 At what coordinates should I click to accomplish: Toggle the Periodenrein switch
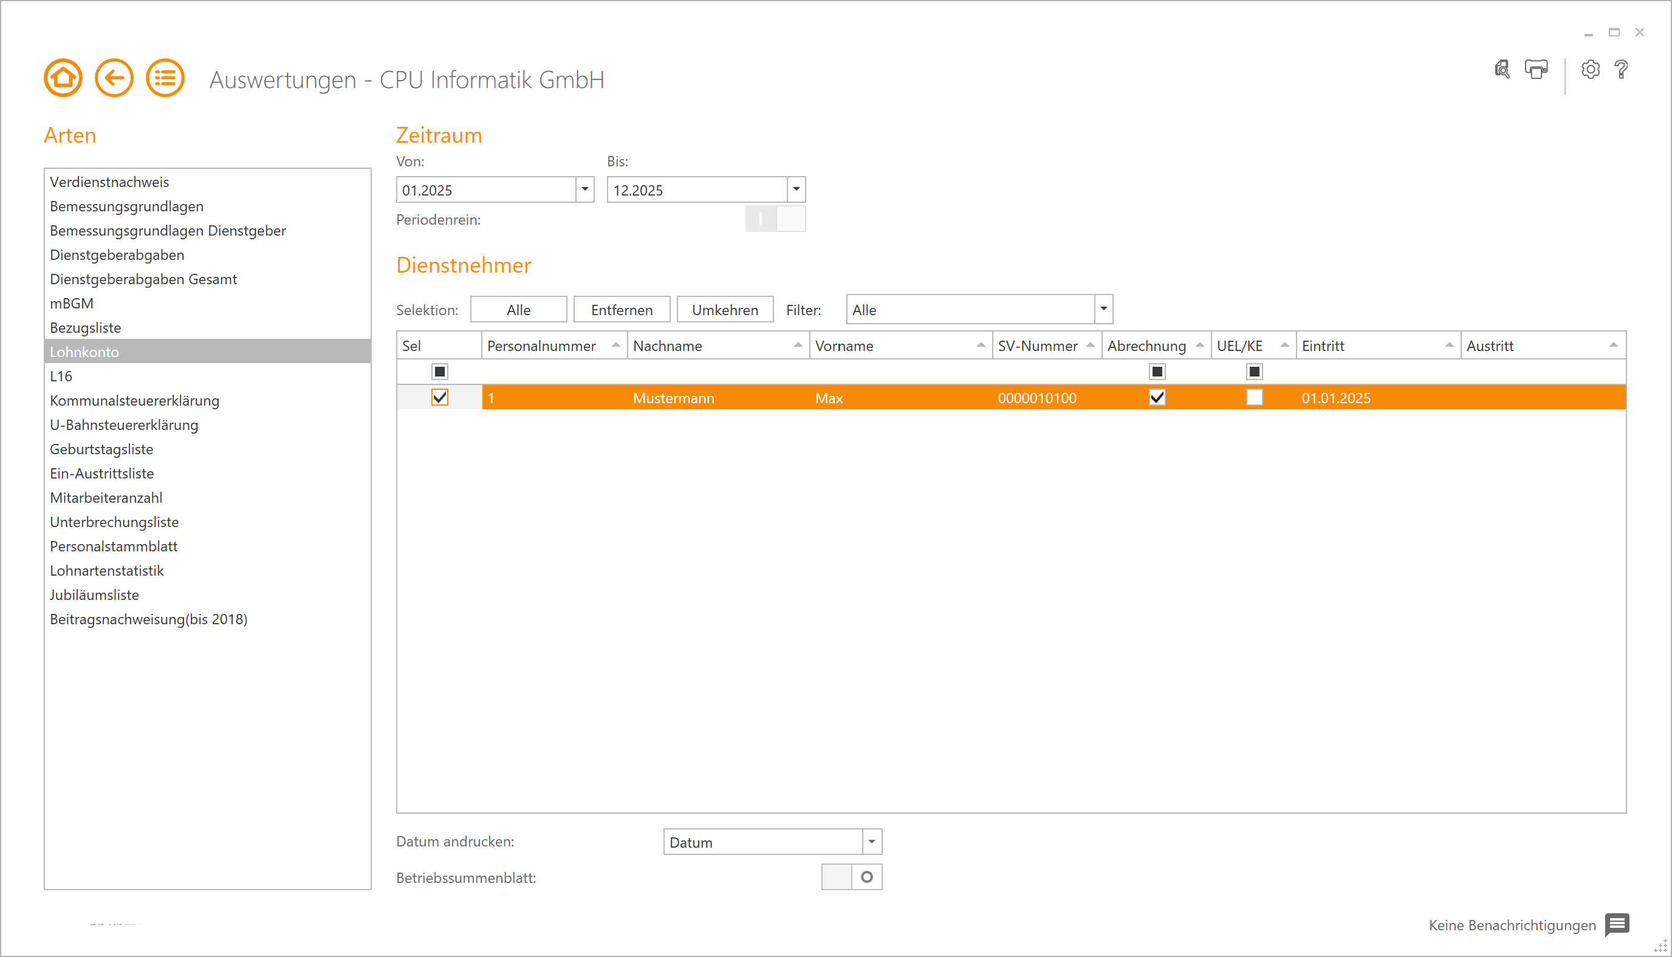click(776, 219)
